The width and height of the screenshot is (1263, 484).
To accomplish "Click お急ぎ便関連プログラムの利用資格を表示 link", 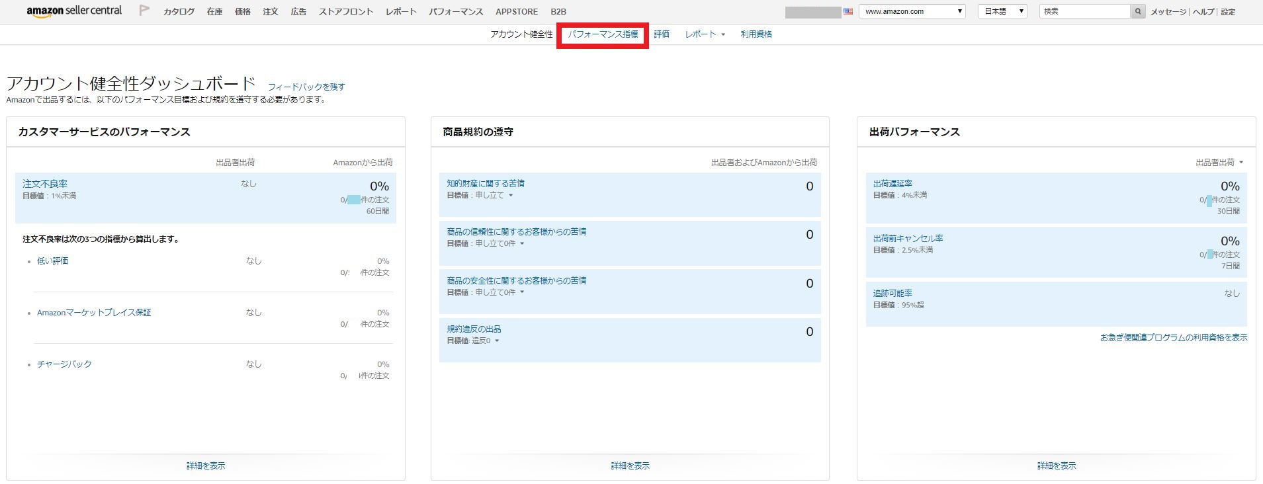I will click(x=1174, y=338).
